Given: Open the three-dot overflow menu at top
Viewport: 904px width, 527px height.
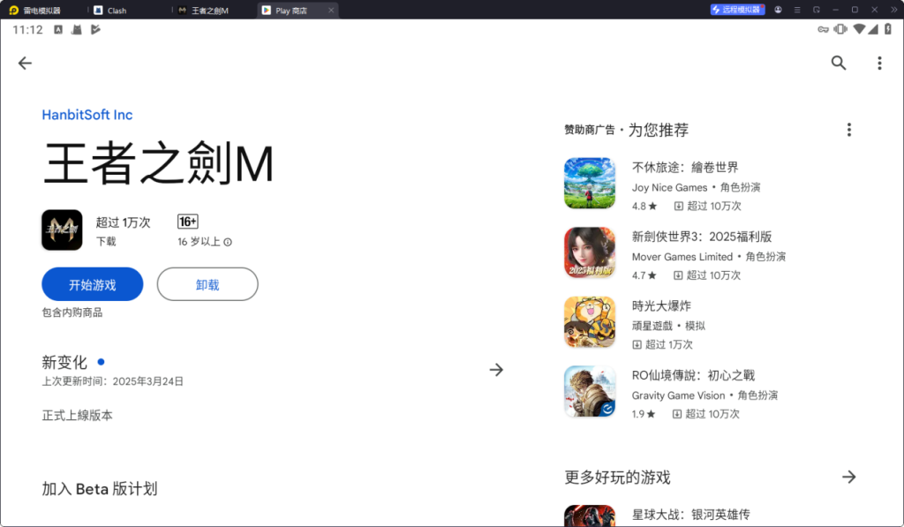Looking at the screenshot, I should (879, 63).
